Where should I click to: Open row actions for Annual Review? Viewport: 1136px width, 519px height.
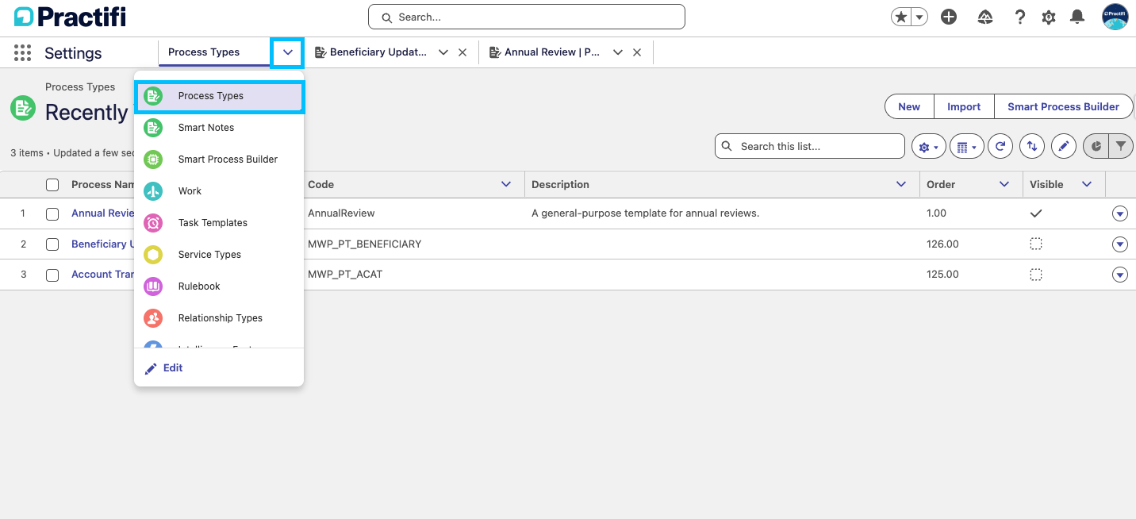coord(1120,213)
